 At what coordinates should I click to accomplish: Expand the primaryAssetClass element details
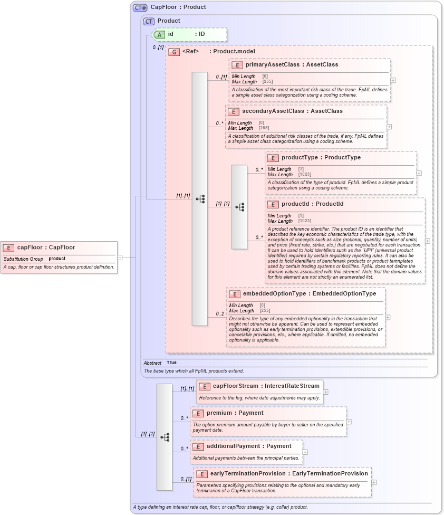[x=392, y=81]
